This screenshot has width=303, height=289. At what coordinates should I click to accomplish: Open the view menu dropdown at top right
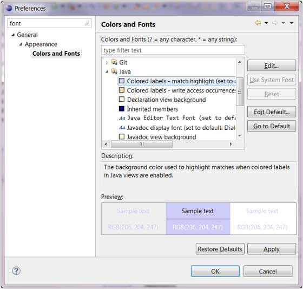point(292,23)
